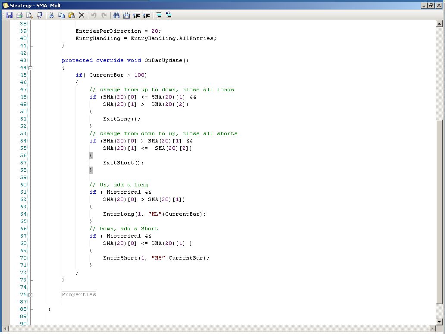Image resolution: width=445 pixels, height=334 pixels.
Task: Click the collapsed Properties box label
Action: [x=79, y=295]
